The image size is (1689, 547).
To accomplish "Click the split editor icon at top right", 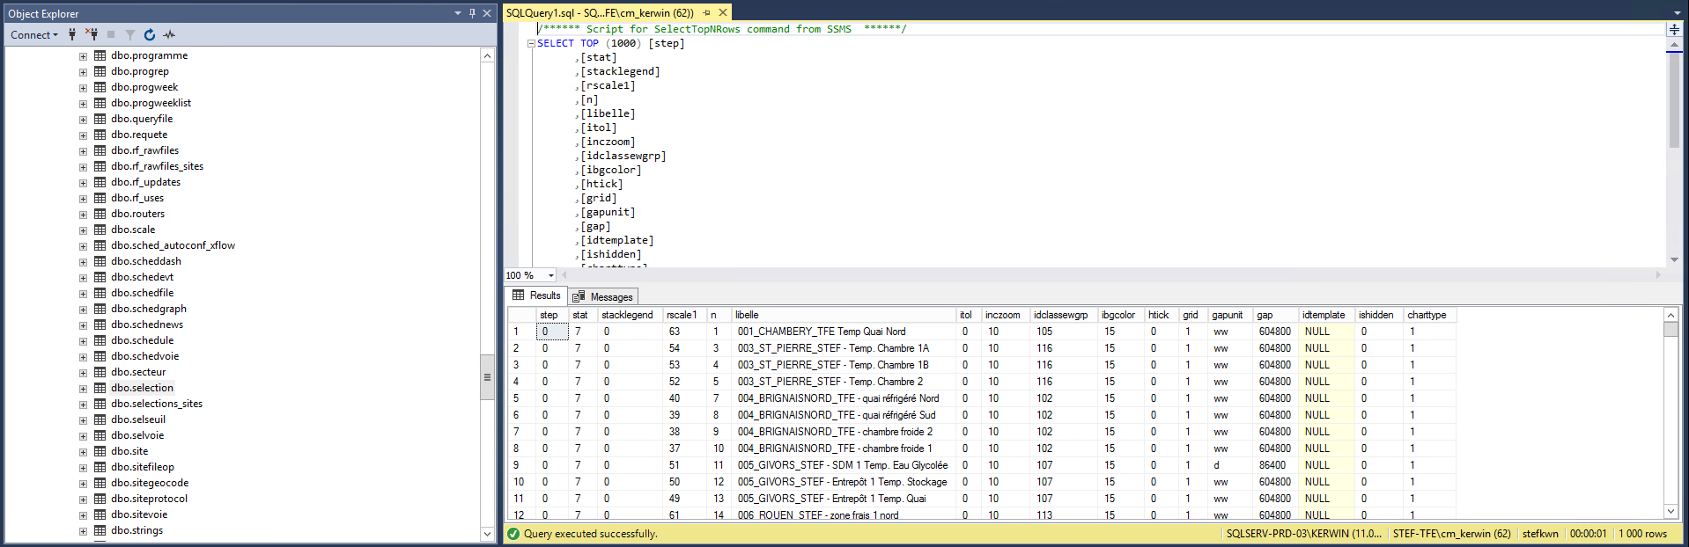I will 1674,29.
